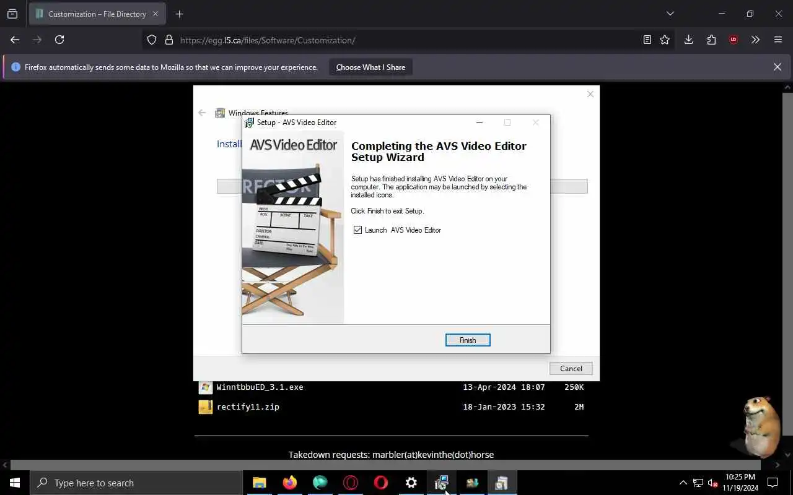Click the date 13-Apr-2024 18:07
Screen dimensions: 793x495
click(504, 387)
